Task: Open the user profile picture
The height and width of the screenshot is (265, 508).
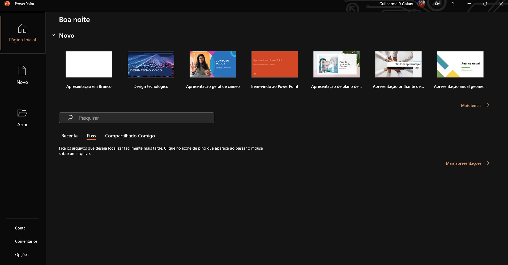Action: (x=421, y=4)
